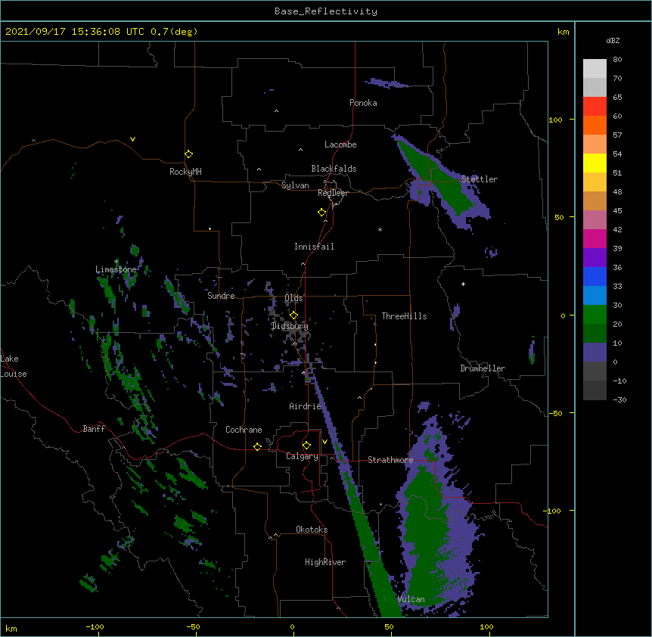This screenshot has height=637, width=652.
Task: Click the Strathmore label
Action: [x=390, y=460]
